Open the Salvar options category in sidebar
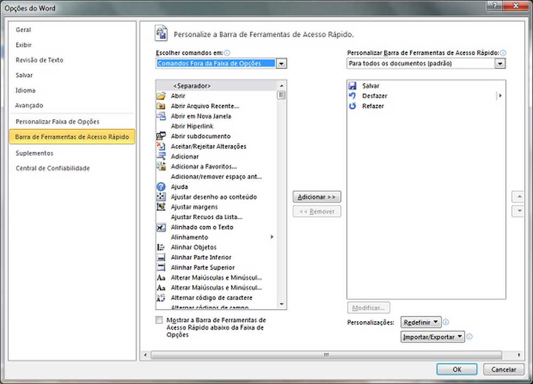Image resolution: width=533 pixels, height=384 pixels. pyautogui.click(x=24, y=75)
